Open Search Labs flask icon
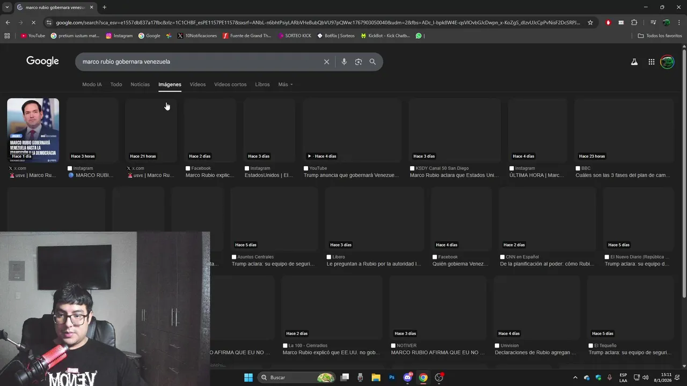 click(634, 62)
